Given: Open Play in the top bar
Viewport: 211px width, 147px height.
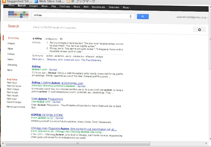Looking at the screenshot, I should (x=53, y=6).
